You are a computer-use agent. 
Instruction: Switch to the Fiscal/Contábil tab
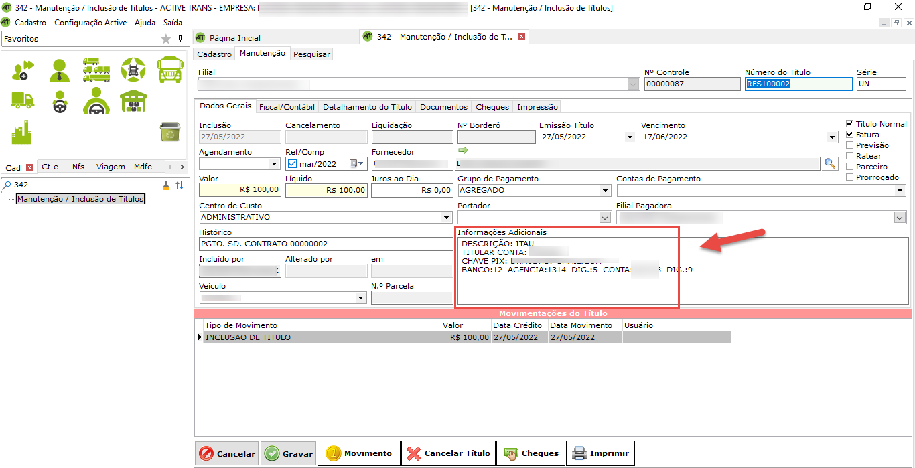click(x=287, y=107)
